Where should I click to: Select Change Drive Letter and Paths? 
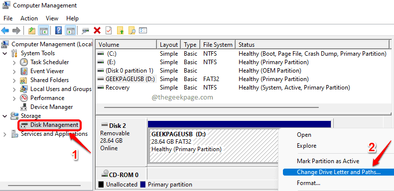[x=339, y=172]
